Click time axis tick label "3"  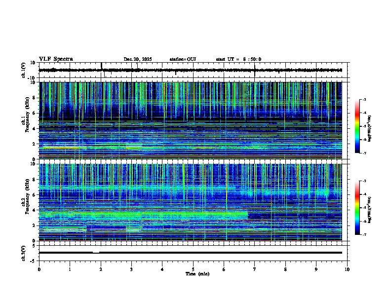point(131,269)
